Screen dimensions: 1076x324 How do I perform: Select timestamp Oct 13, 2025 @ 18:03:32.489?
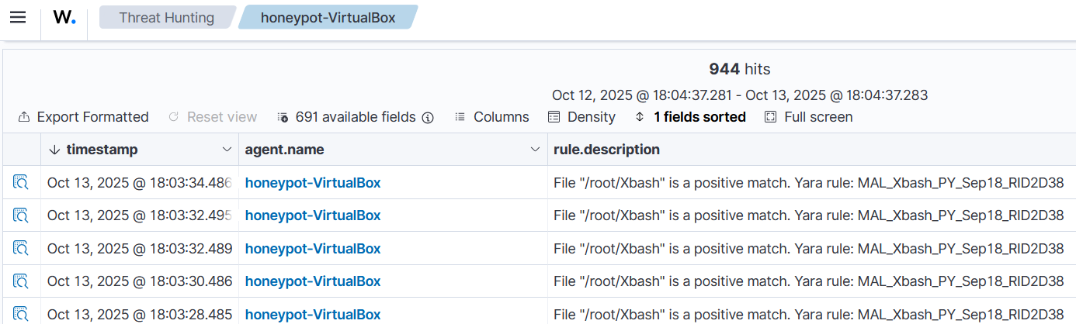pos(140,248)
